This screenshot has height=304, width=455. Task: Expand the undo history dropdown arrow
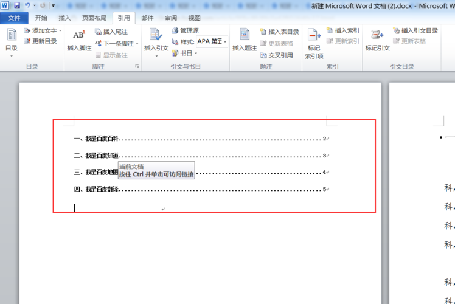tap(35, 5)
